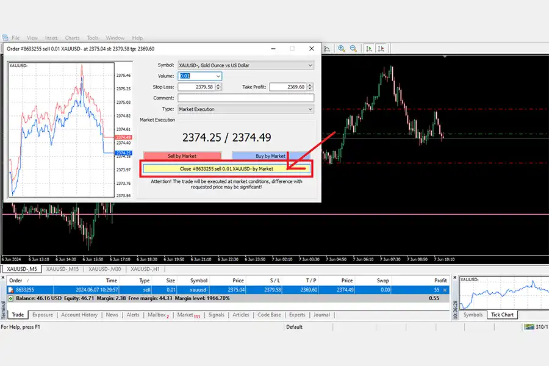Open the Market terminal tab
This screenshot has width=549, height=366.
188,315
